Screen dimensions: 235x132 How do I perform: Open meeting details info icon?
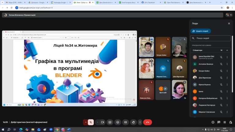(x=213, y=122)
